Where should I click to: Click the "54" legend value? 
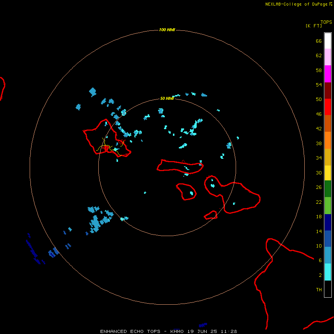pos(319,85)
